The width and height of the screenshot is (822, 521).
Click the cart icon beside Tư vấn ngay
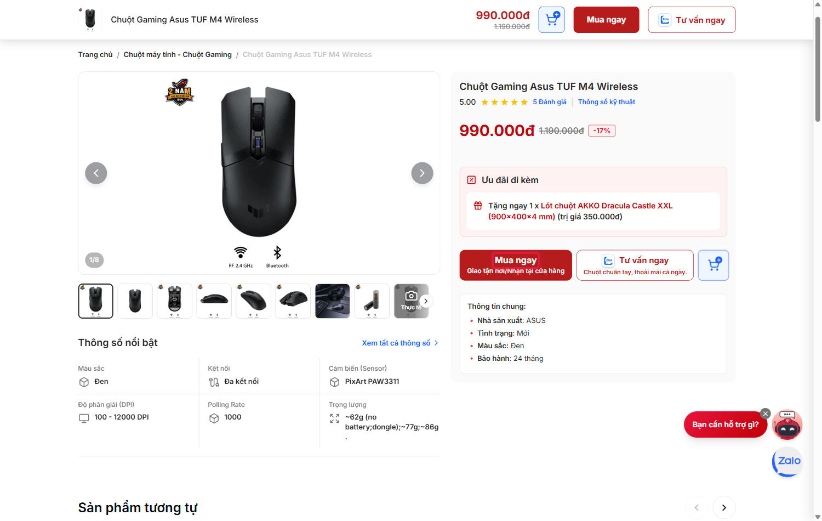click(x=713, y=265)
